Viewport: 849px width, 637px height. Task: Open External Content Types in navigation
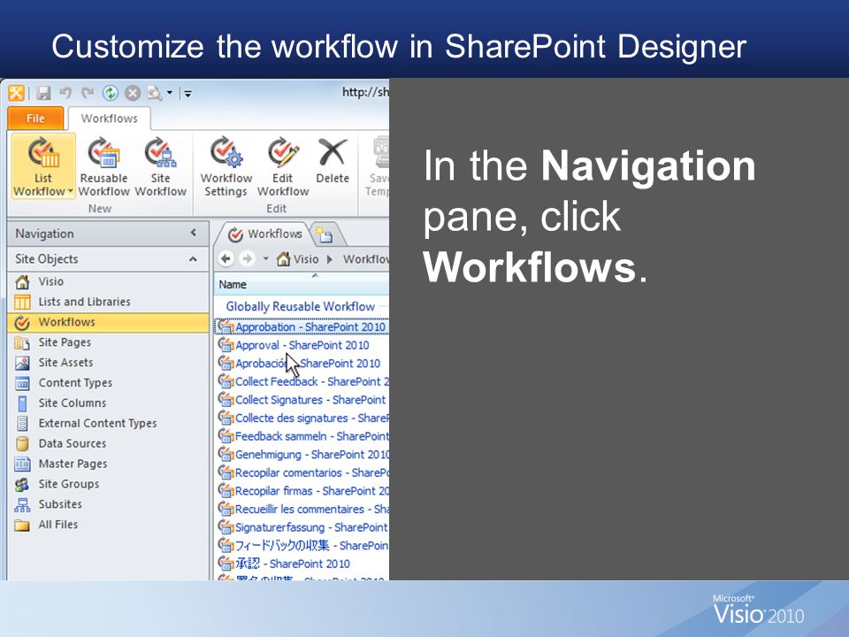click(x=108, y=423)
